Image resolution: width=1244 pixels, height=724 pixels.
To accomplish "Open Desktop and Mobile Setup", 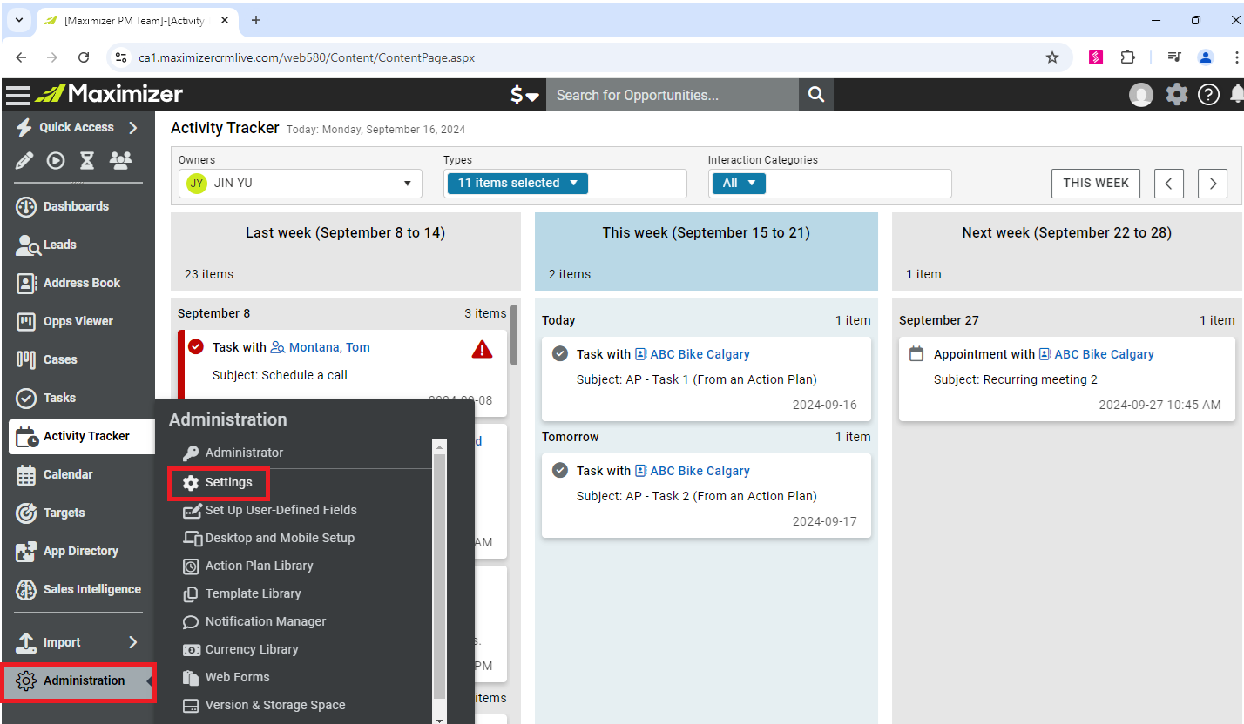I will 268,538.
